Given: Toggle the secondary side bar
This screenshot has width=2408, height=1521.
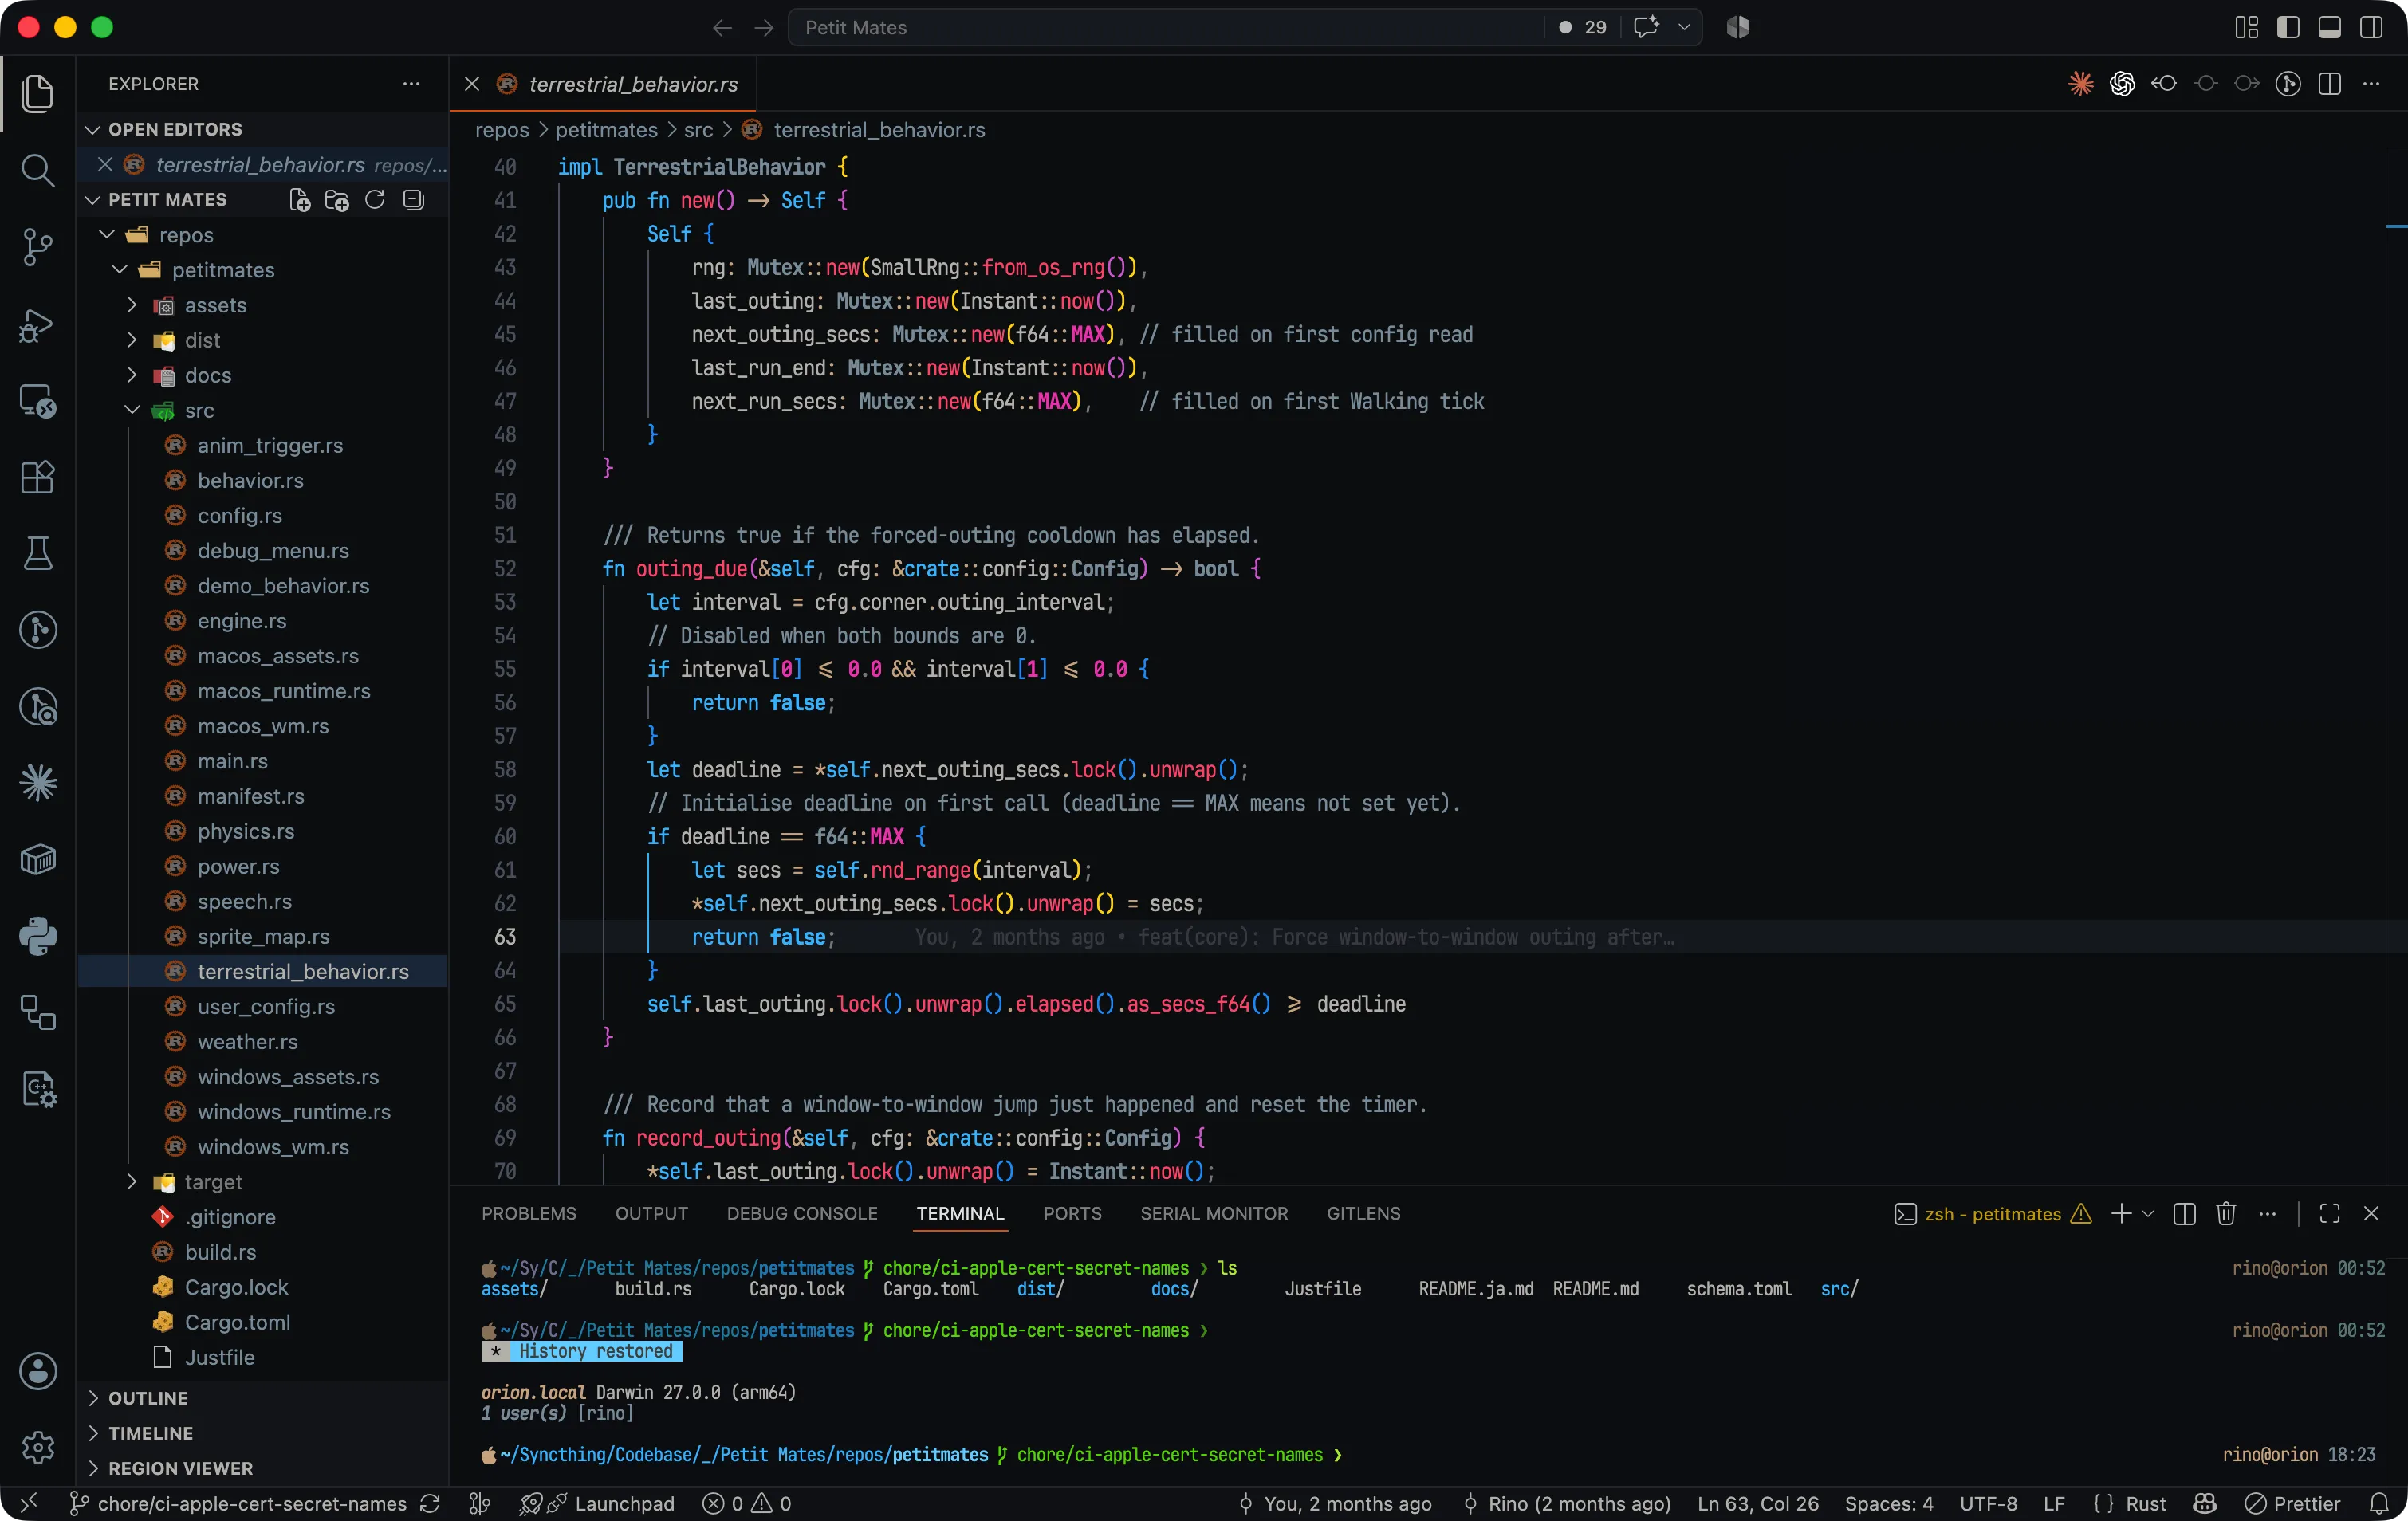Looking at the screenshot, I should tap(2370, 28).
